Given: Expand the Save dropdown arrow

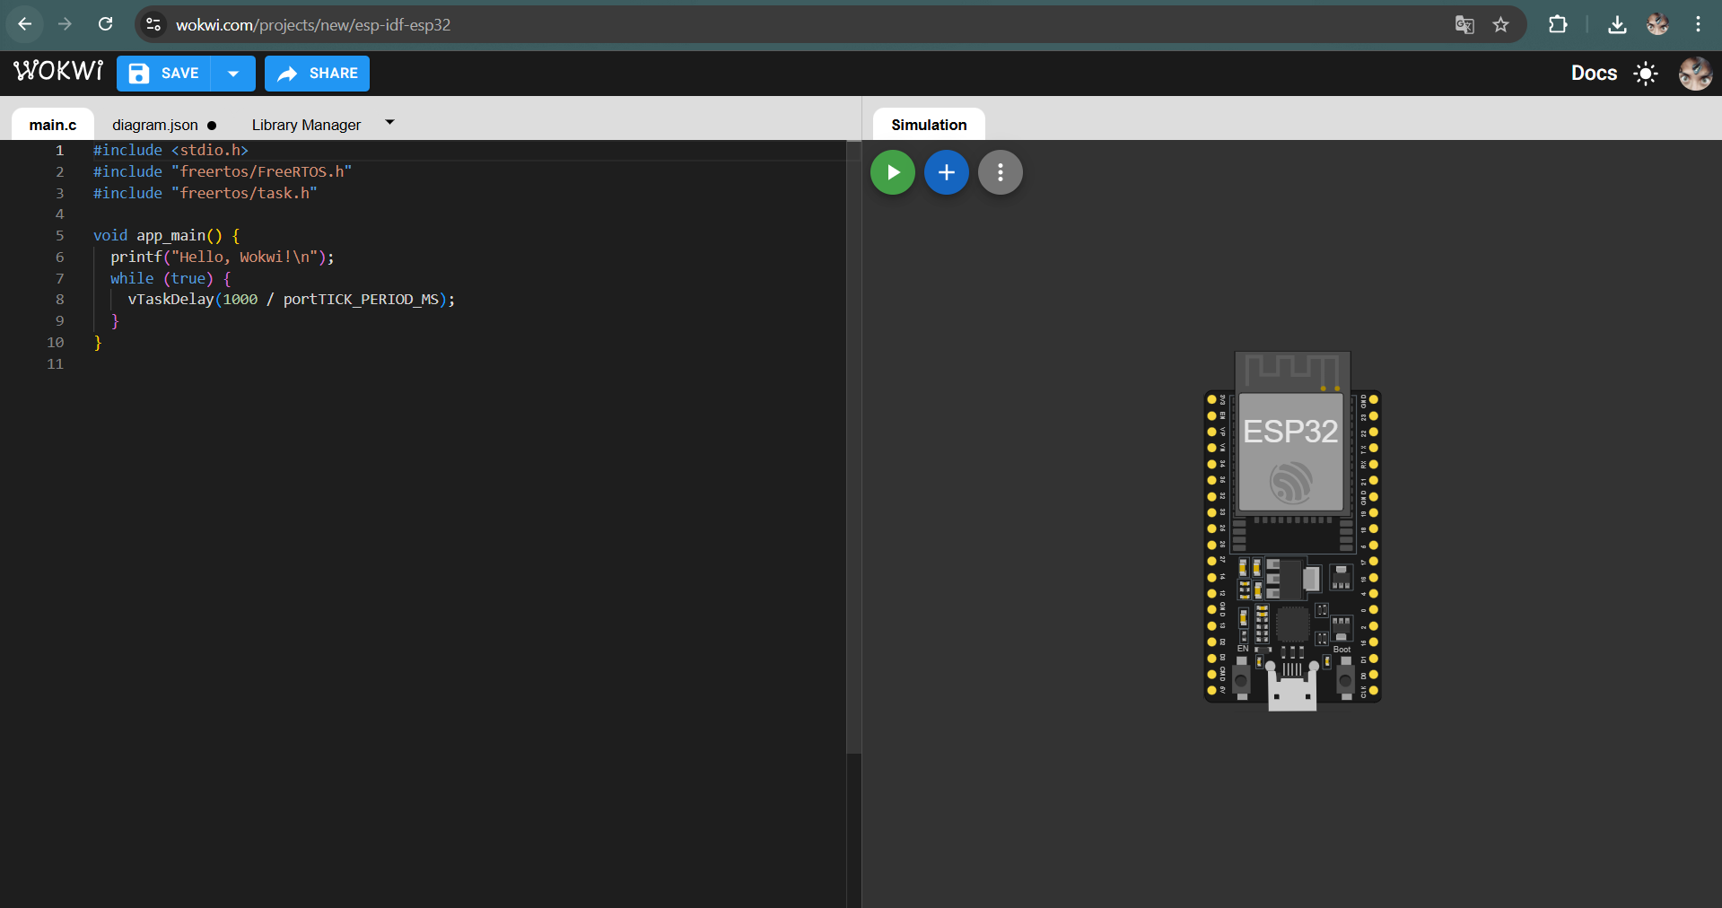Looking at the screenshot, I should pyautogui.click(x=233, y=74).
